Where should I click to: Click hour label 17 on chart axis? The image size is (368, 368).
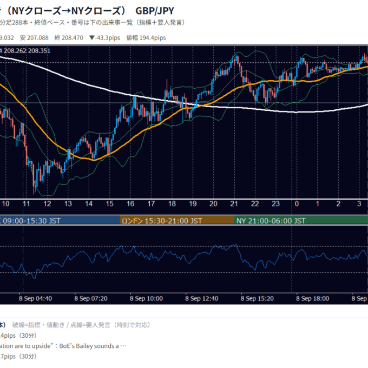151,203
